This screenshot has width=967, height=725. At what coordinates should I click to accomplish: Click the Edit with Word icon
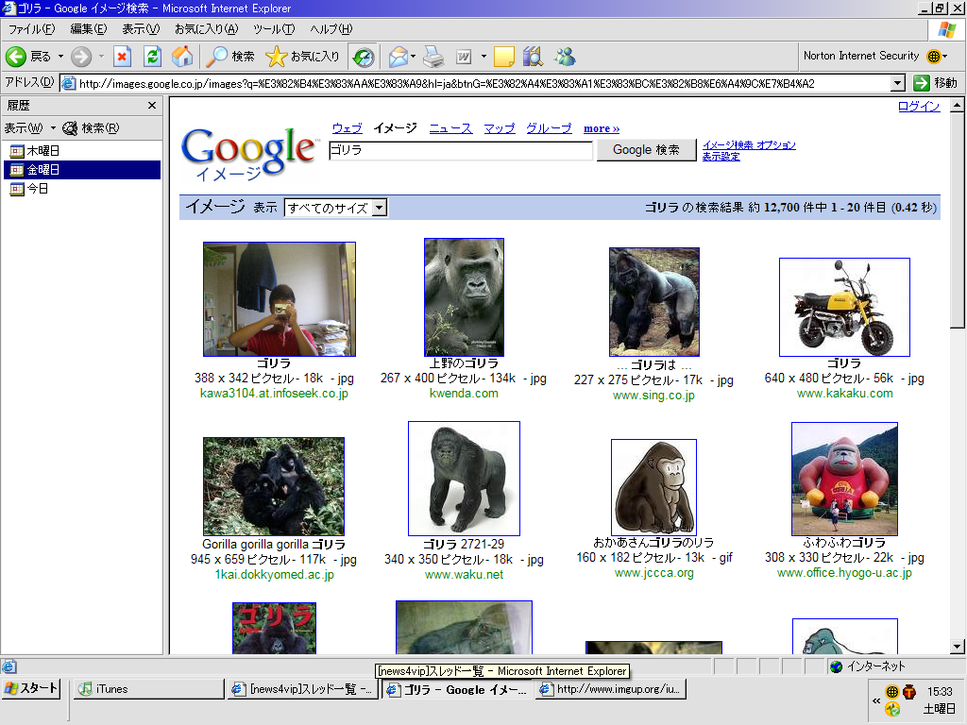coord(464,57)
